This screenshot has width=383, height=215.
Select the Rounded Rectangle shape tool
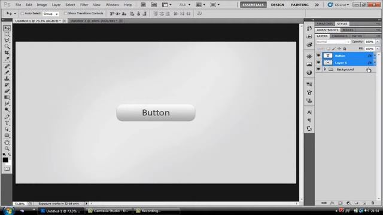(7, 136)
